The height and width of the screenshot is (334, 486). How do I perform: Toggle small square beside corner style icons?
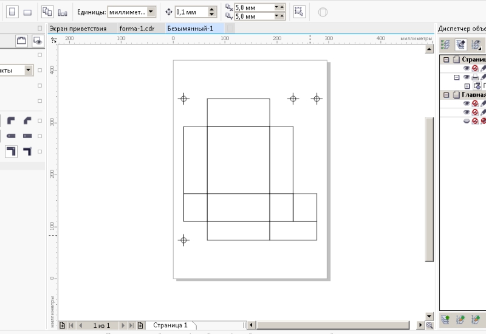coord(39,120)
